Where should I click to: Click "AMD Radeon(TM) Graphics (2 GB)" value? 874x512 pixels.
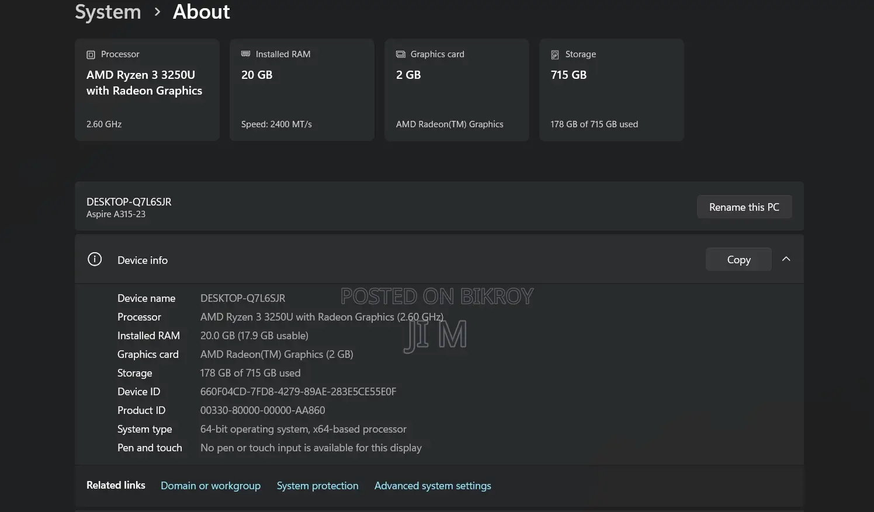(x=276, y=354)
